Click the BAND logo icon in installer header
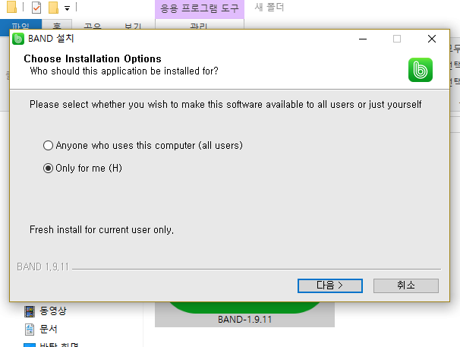Screen dimensions: 460x347 pyautogui.click(x=421, y=70)
